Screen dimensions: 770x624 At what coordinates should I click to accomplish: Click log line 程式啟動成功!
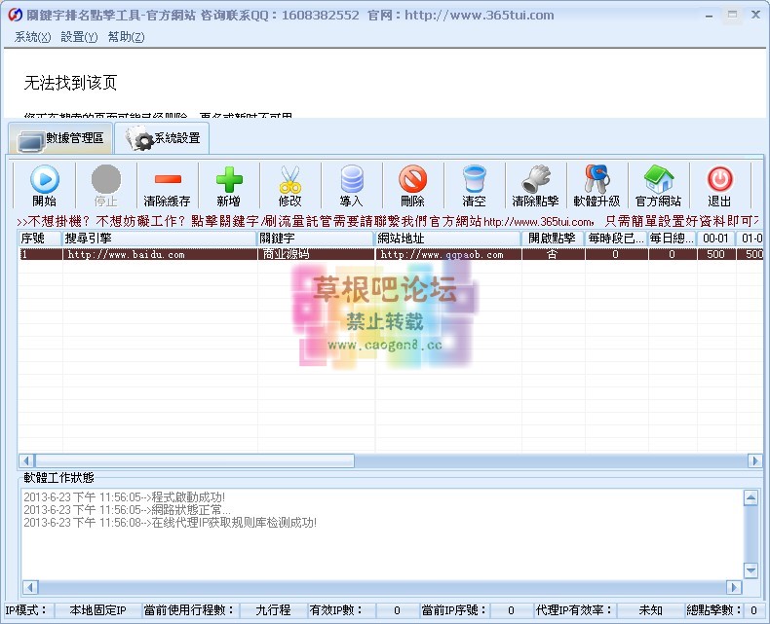[x=124, y=496]
